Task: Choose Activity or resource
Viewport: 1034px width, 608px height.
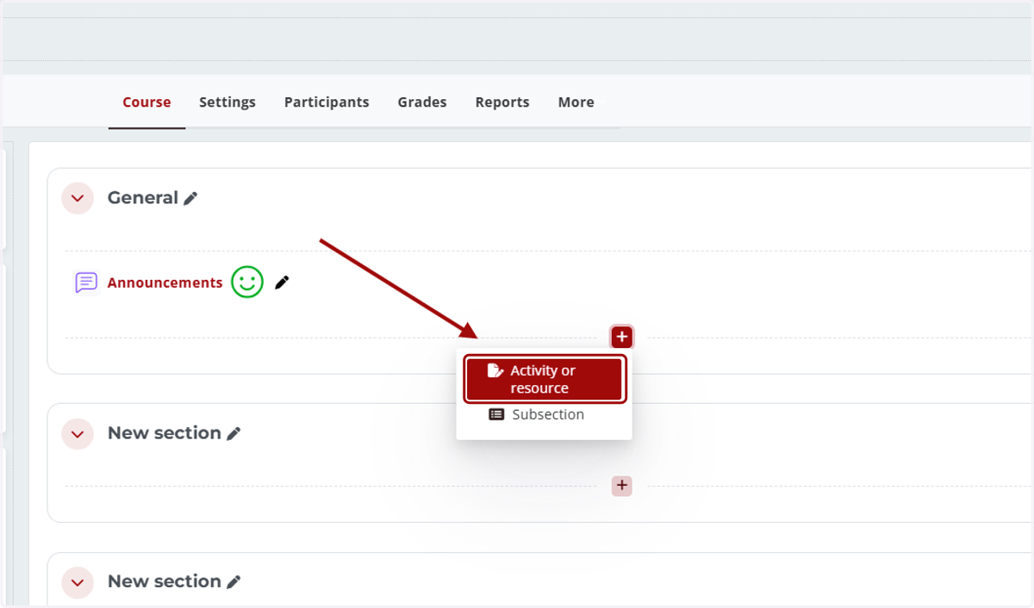Action: (x=545, y=379)
